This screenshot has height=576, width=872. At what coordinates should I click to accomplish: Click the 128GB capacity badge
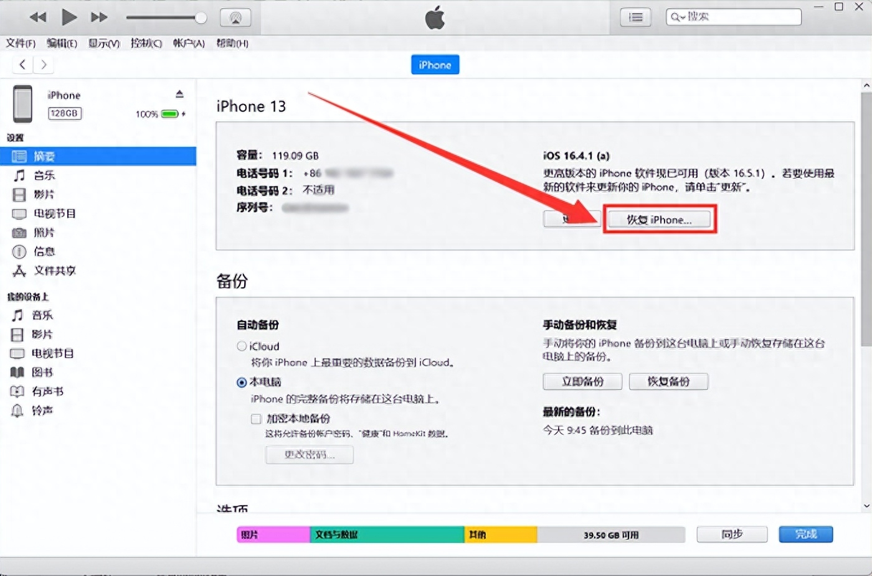click(x=64, y=113)
